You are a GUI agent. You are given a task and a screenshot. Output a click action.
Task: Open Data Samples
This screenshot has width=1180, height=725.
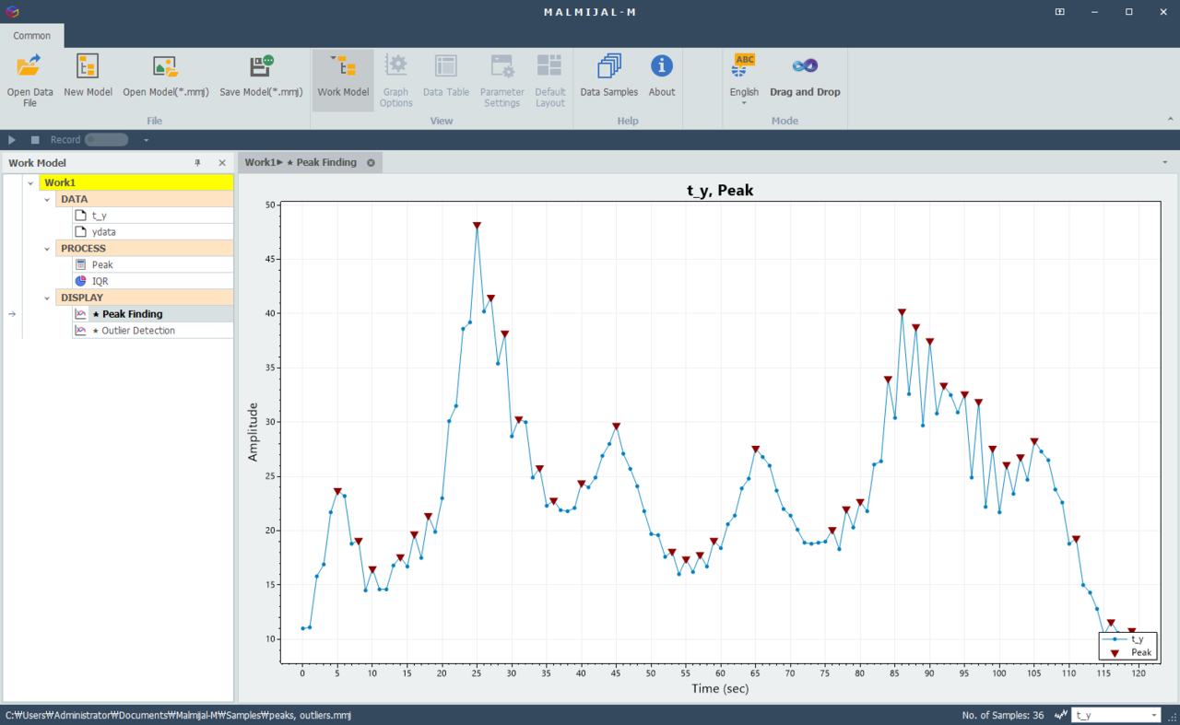pos(608,76)
